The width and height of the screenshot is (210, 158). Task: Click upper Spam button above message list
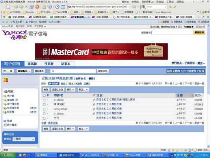(x=57, y=90)
